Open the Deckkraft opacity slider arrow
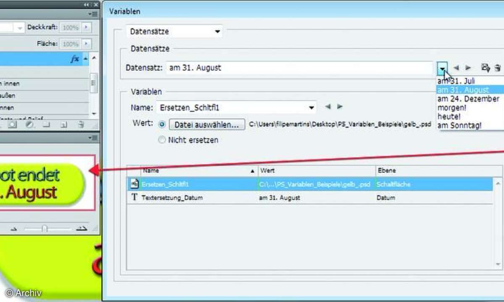The height and width of the screenshot is (302, 504). (87, 27)
